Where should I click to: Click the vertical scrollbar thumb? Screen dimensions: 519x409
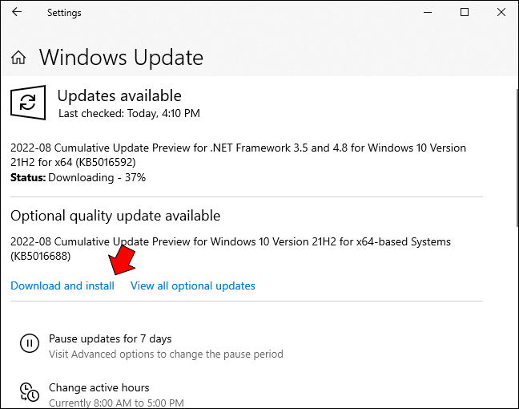point(517,157)
